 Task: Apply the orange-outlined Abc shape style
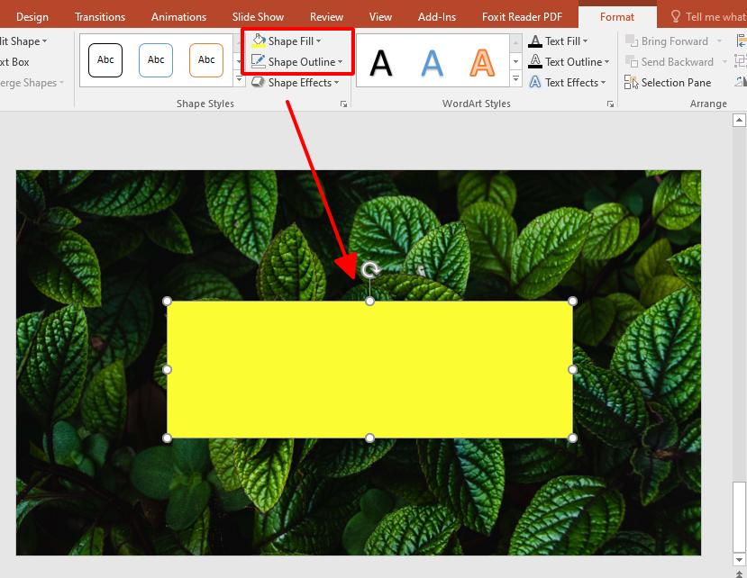205,59
